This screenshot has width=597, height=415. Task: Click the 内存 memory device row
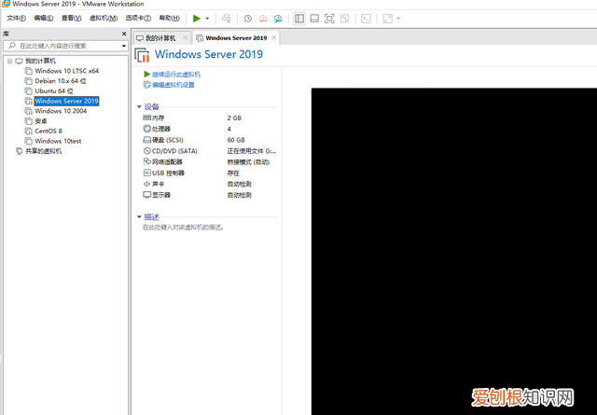point(209,118)
